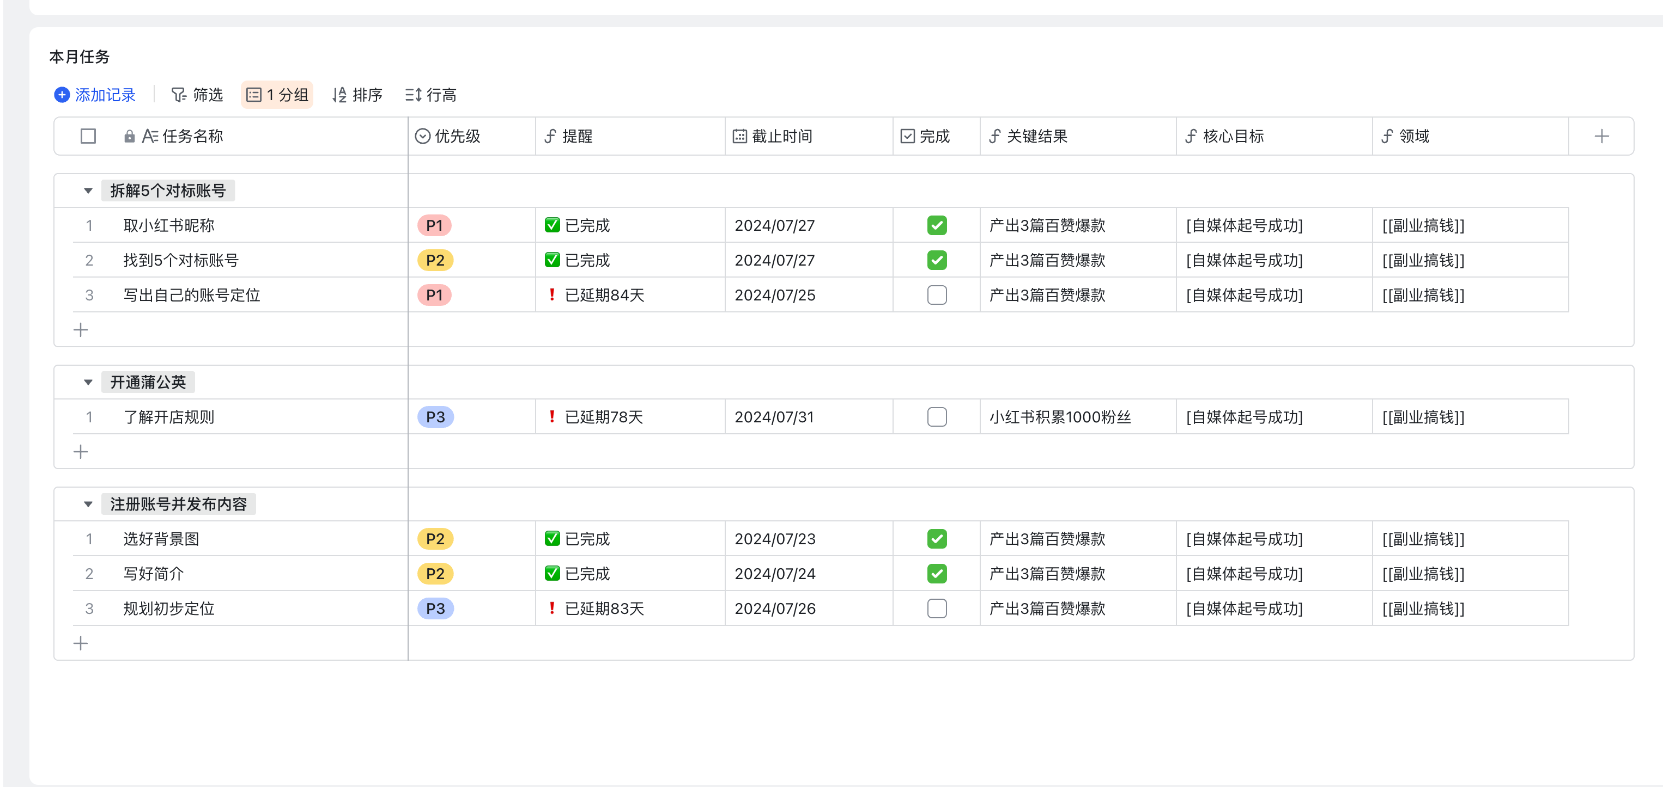The height and width of the screenshot is (787, 1663).
Task: Select the 2024/07/31 deadline cell
Action: (774, 417)
